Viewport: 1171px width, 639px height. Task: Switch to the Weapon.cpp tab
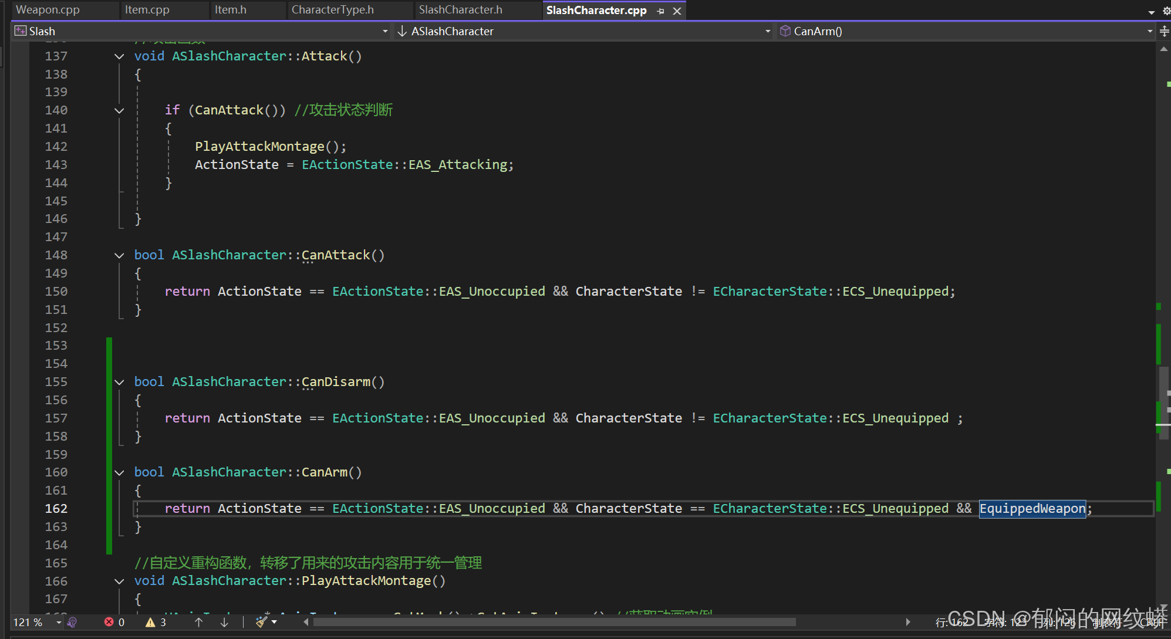[x=48, y=10]
